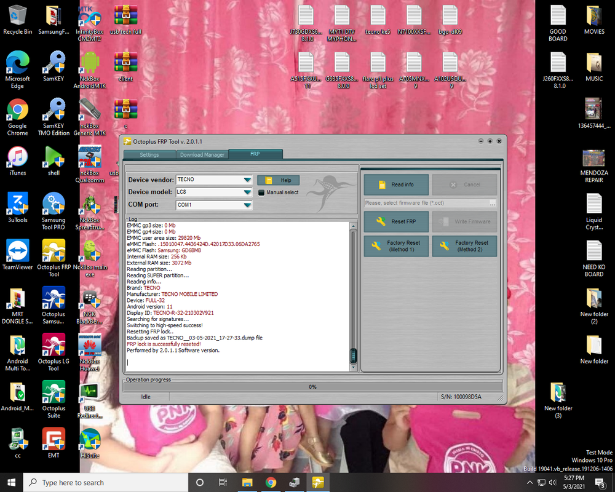The width and height of the screenshot is (615, 492).
Task: Open the SamKEY TMO Edition desktop icon
Action: (x=54, y=117)
